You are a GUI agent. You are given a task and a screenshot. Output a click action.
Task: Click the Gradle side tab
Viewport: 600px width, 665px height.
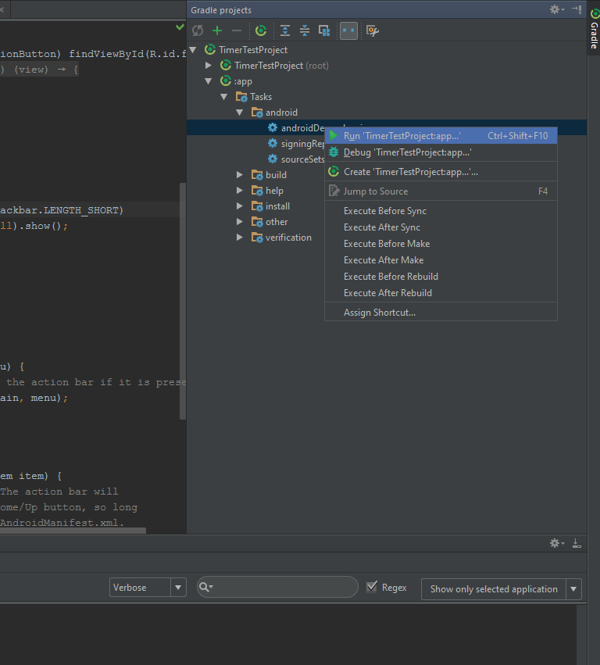594,29
